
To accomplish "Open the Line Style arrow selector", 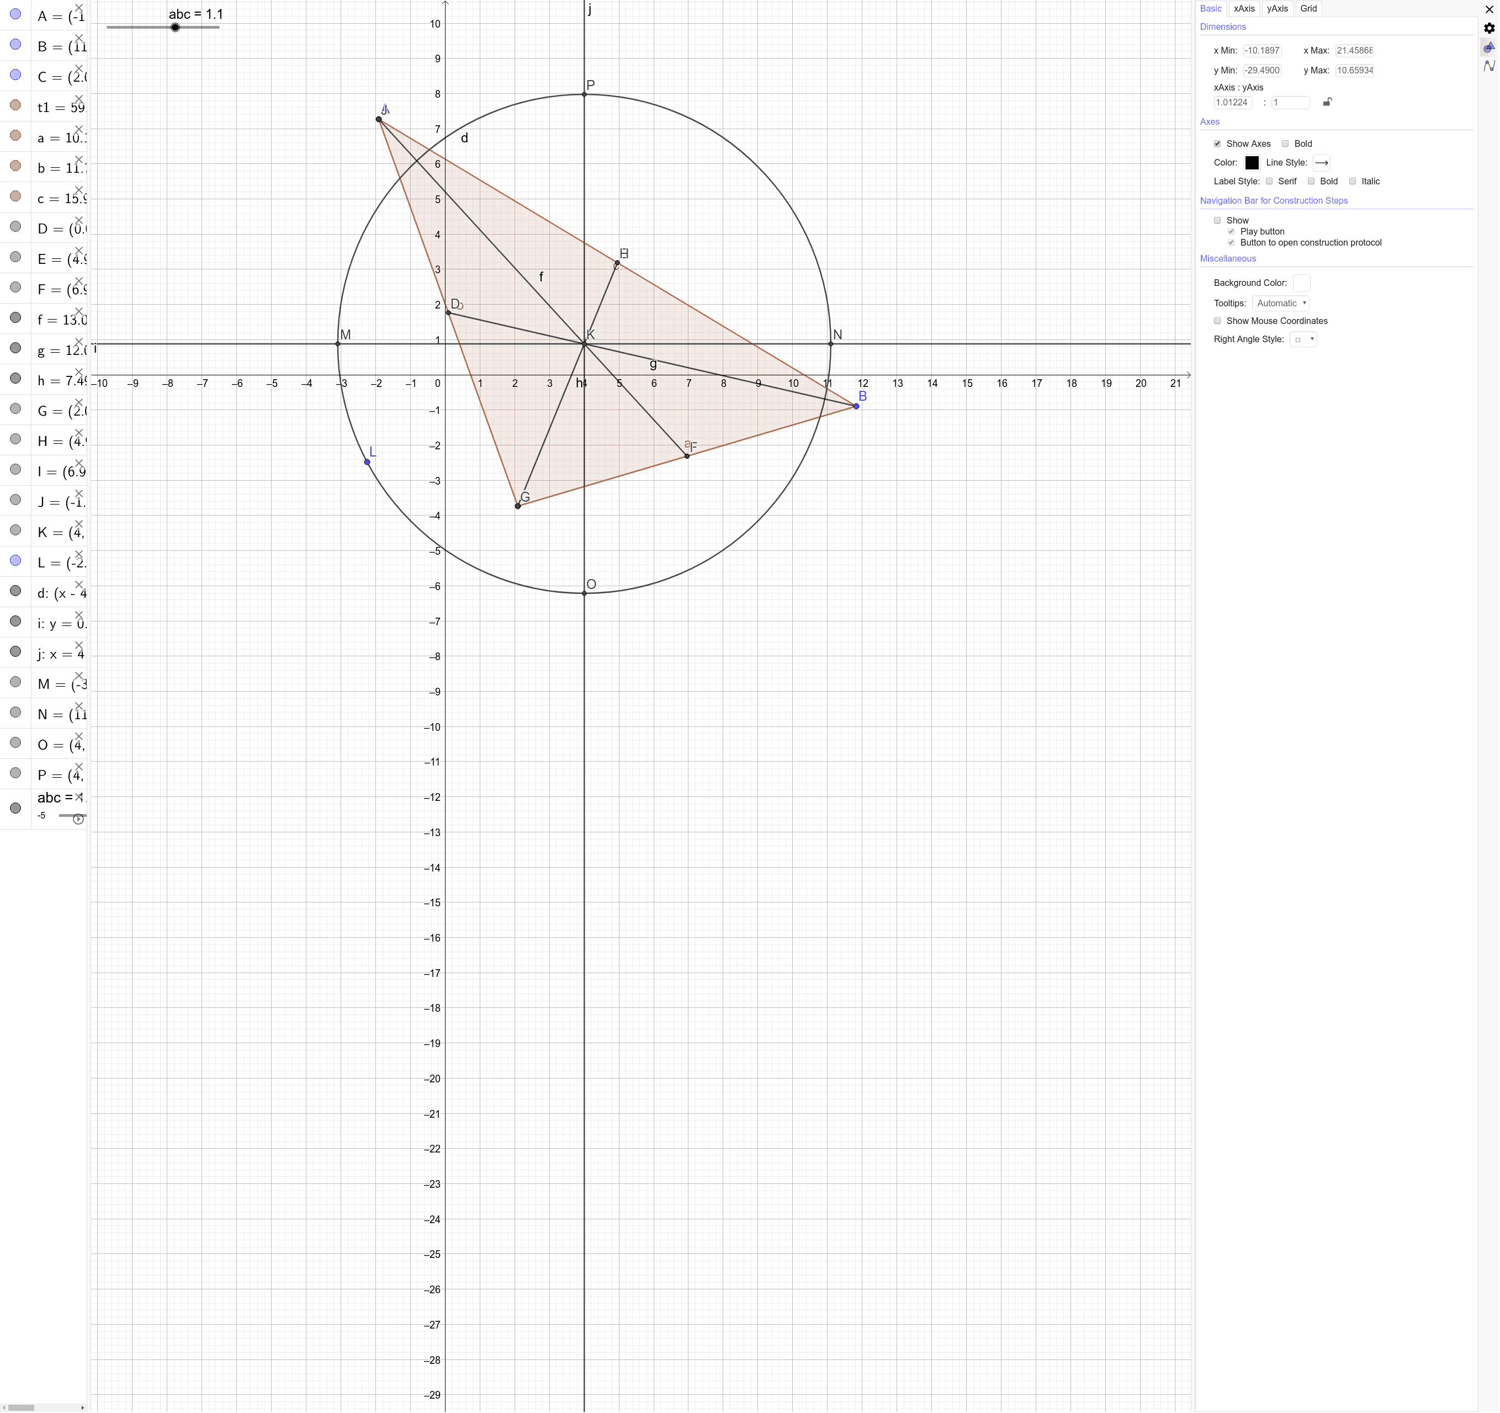I will [1321, 162].
